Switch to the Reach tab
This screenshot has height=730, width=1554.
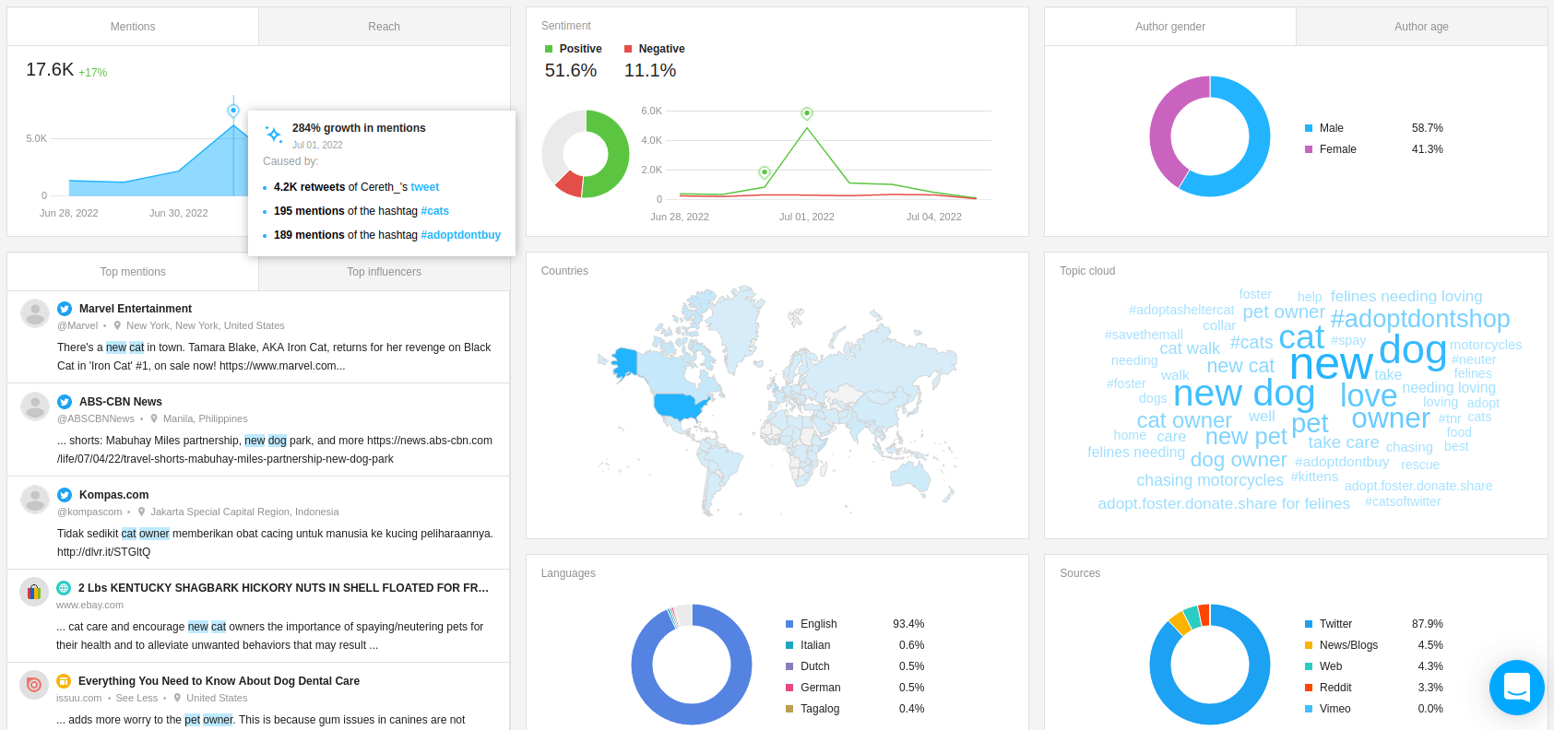click(x=384, y=27)
